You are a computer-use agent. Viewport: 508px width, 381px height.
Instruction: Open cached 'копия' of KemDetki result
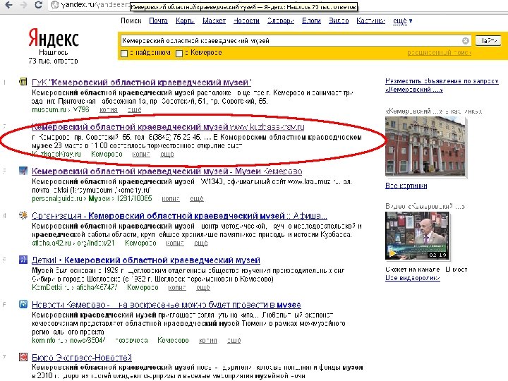(x=177, y=287)
